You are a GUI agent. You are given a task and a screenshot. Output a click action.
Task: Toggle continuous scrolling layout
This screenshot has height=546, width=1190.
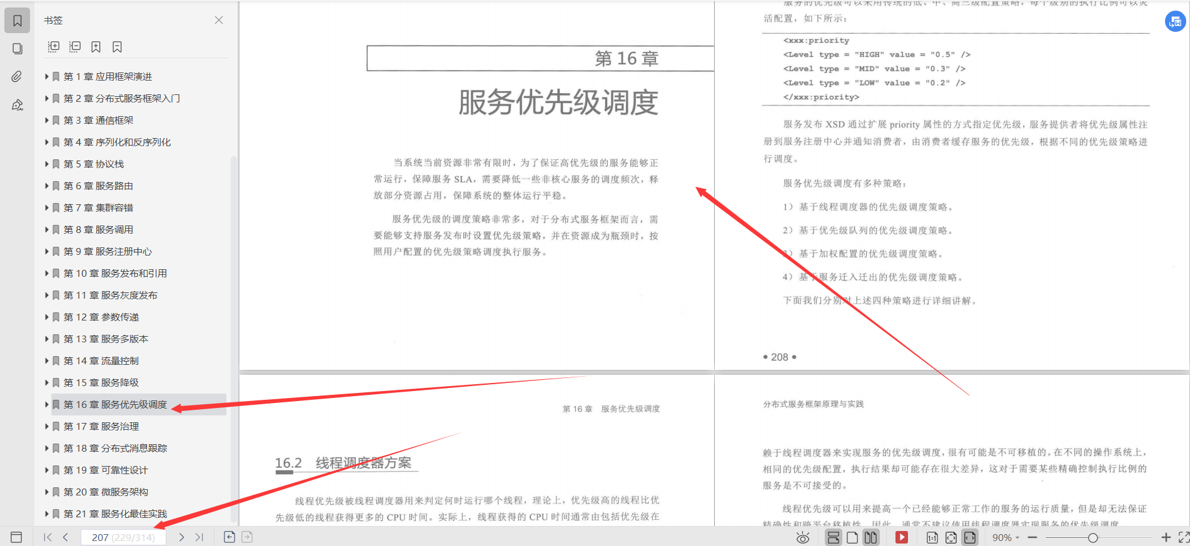834,537
